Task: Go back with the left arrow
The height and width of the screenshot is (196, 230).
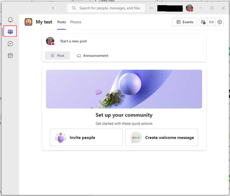Action: 53,8
